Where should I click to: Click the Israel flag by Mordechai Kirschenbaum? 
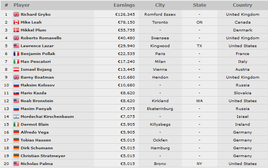(x=16, y=116)
